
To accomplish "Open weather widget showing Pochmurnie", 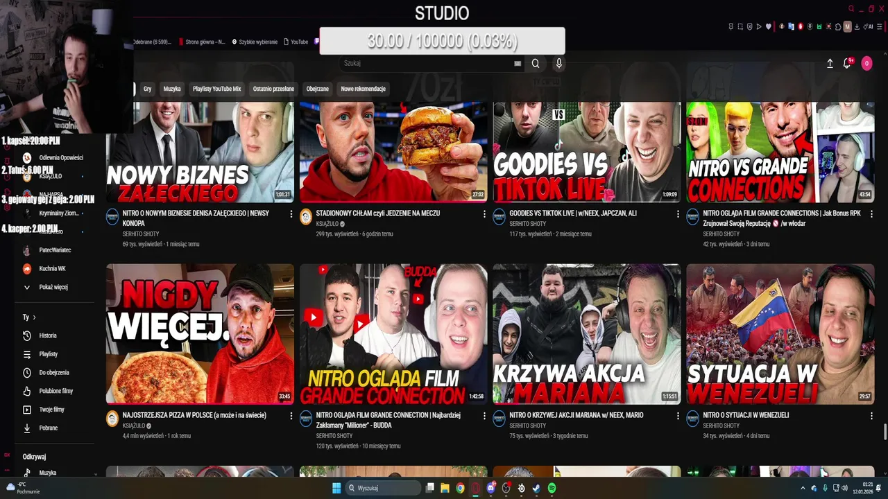I will click(24, 488).
